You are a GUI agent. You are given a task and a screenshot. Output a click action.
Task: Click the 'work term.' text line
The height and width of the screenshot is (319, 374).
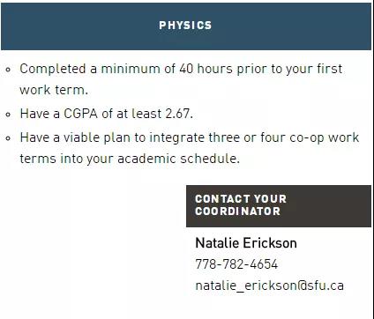pyautogui.click(x=54, y=90)
